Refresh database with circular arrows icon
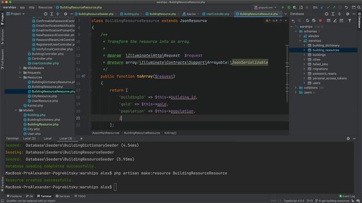This screenshot has height=203, width=362. (307, 21)
